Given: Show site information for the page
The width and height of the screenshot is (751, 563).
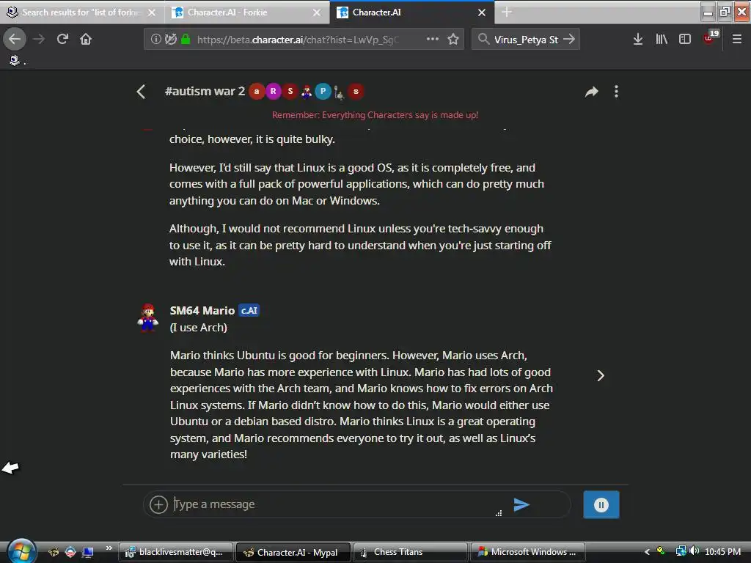Looking at the screenshot, I should [155, 40].
